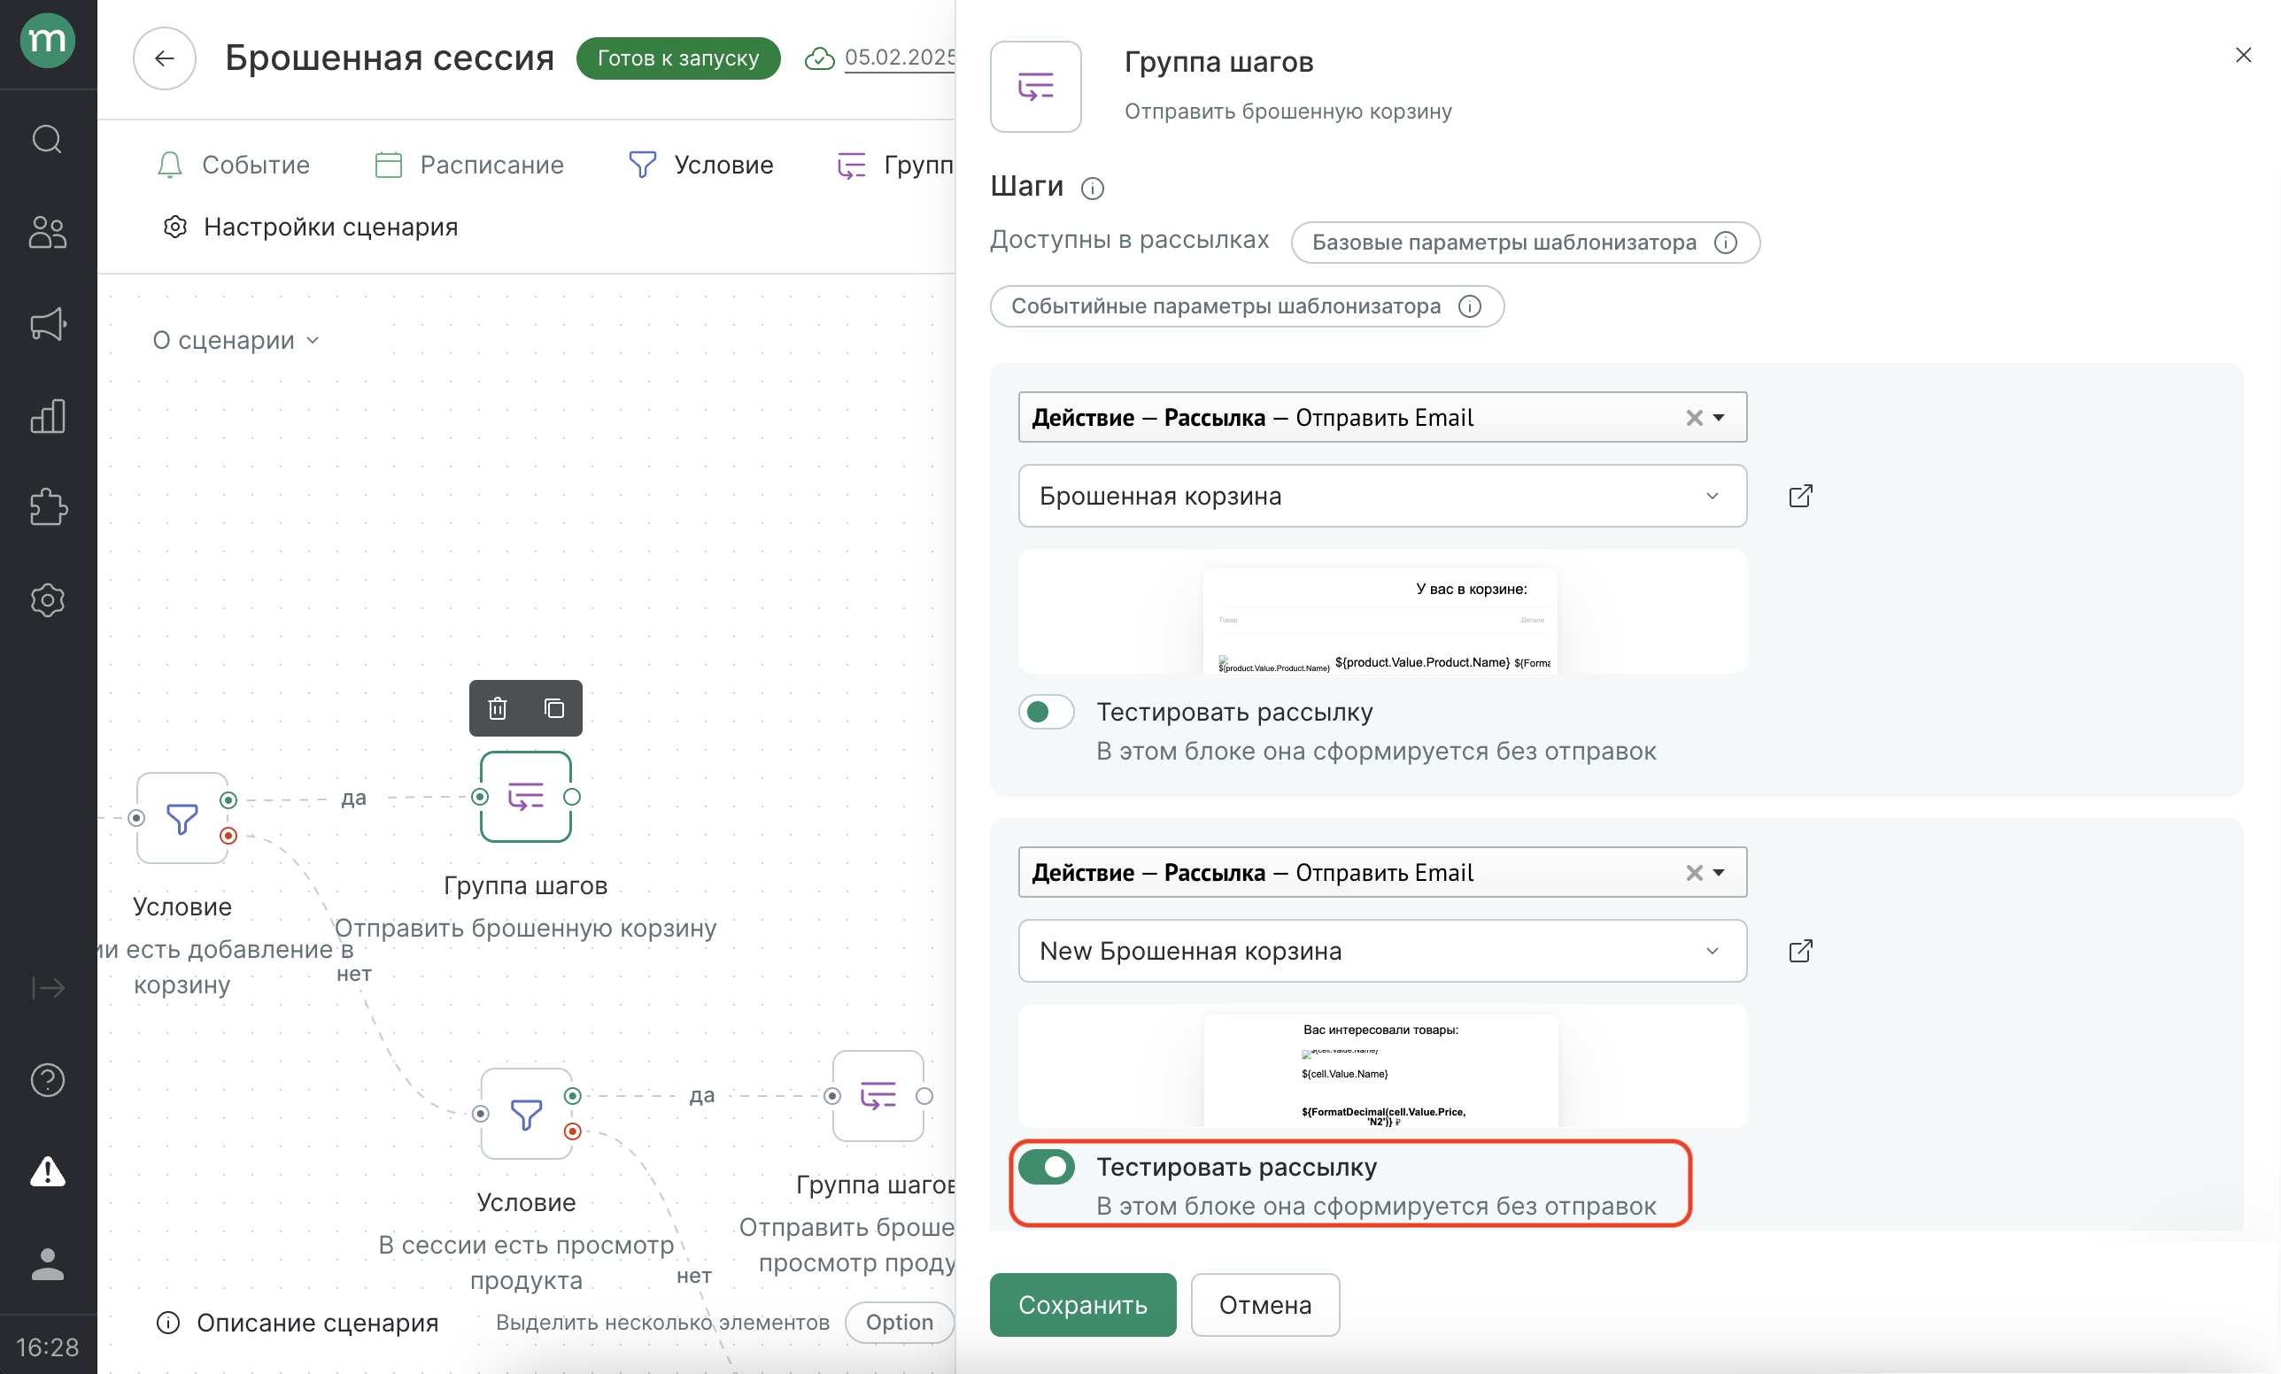
Task: Click the 16:28 clock in sidebar
Action: pyautogui.click(x=47, y=1347)
